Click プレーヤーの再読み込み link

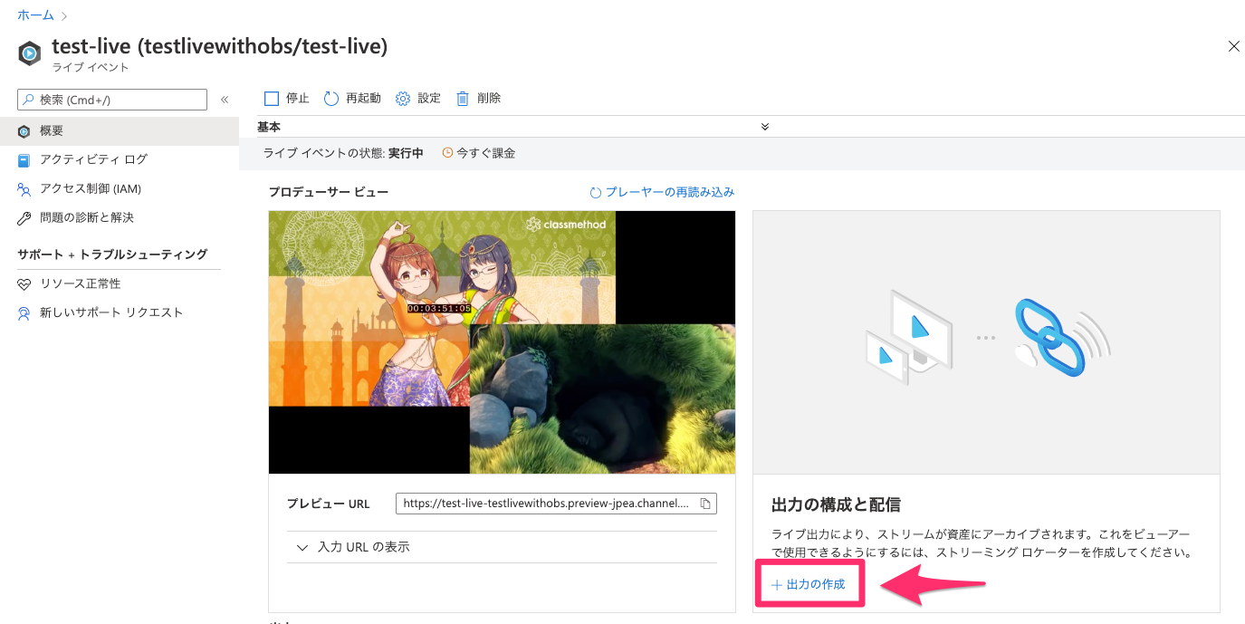669,192
